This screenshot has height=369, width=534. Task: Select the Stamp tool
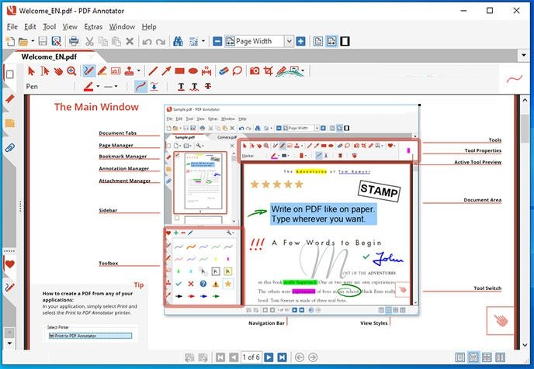pyautogui.click(x=129, y=71)
